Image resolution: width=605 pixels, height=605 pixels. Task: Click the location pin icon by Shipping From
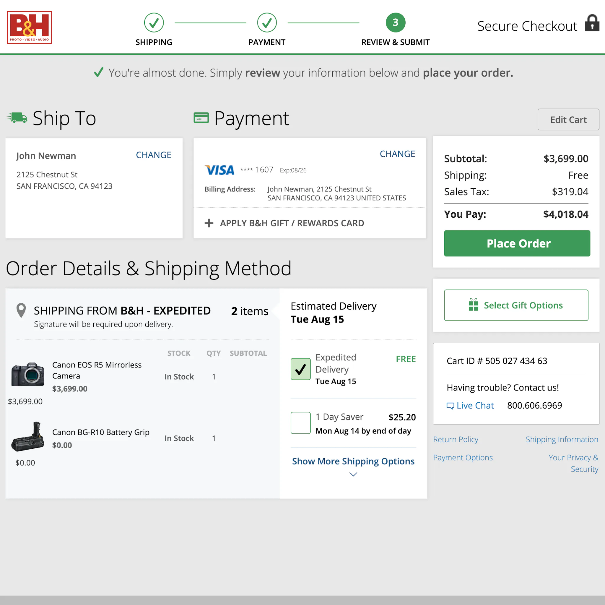(21, 310)
